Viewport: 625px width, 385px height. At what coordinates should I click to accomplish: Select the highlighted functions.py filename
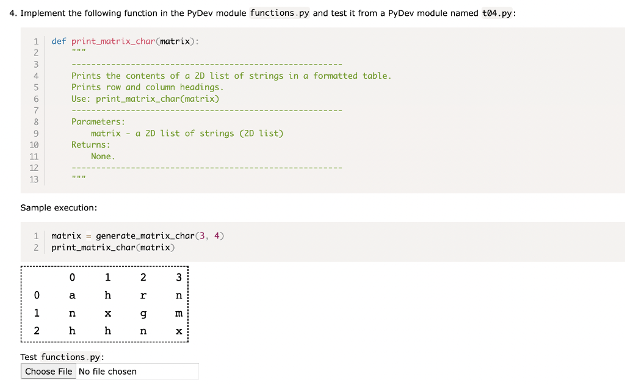click(x=279, y=12)
